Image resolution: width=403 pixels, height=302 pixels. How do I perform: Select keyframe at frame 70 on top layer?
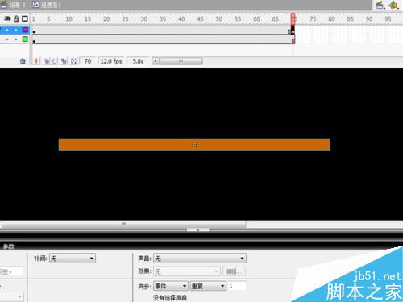pyautogui.click(x=293, y=30)
